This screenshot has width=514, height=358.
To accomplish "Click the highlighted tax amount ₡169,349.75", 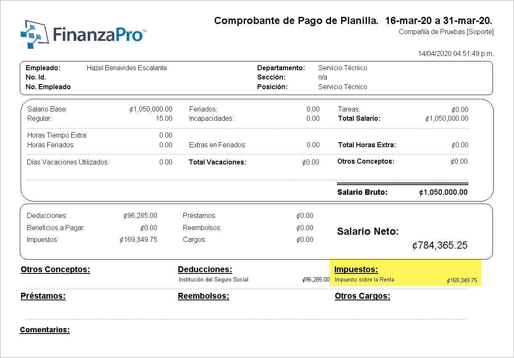I will [462, 281].
